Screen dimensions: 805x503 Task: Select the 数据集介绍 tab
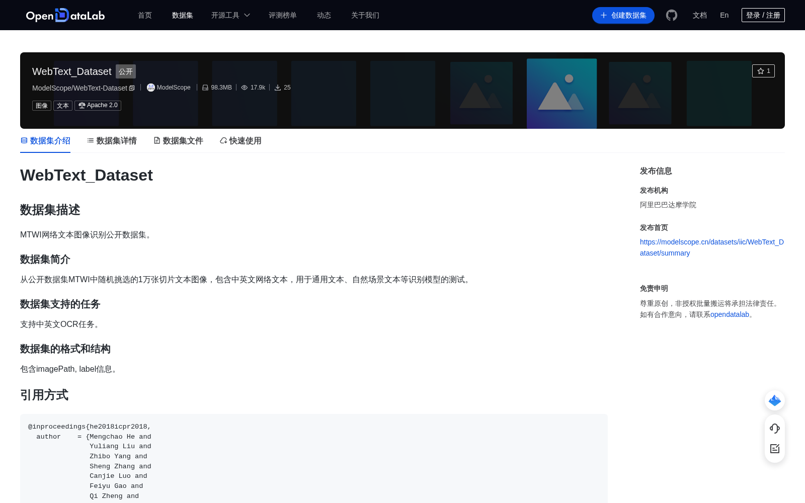click(45, 141)
